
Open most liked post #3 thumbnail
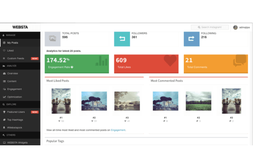[127, 101]
